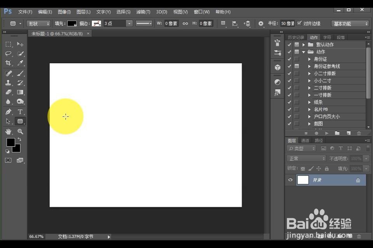Toggle dialog box for 名片PB action
Viewport: 373px width, 248px height.
pos(296,109)
